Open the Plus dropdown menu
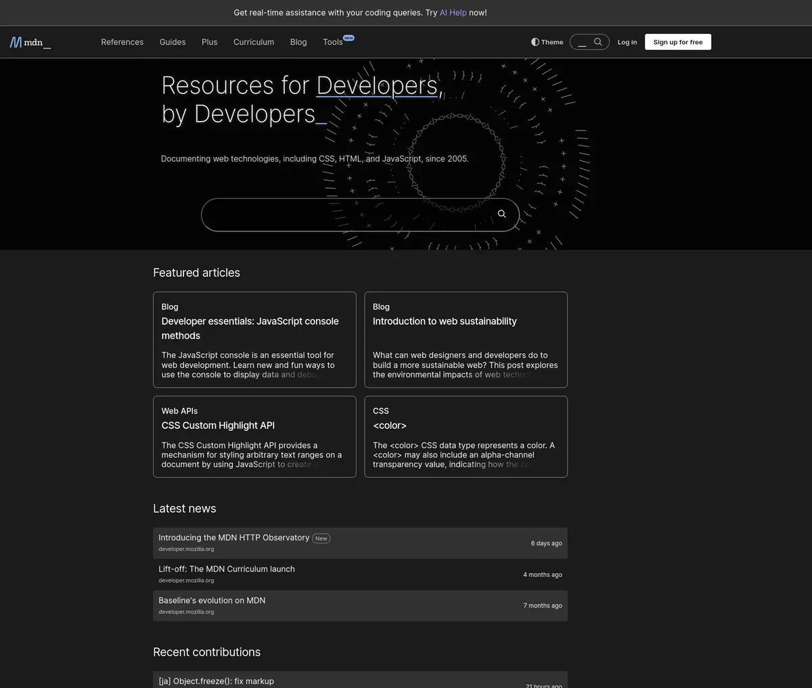Screen dimensions: 812x688 tap(209, 42)
